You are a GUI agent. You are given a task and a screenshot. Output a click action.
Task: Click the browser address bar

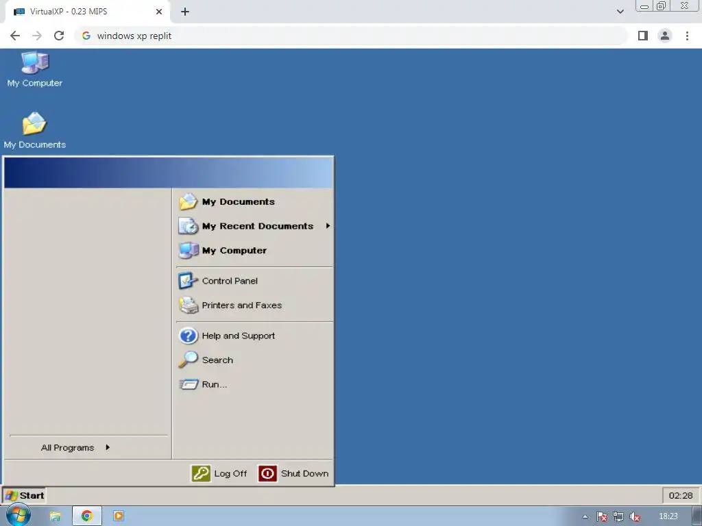[x=351, y=36]
